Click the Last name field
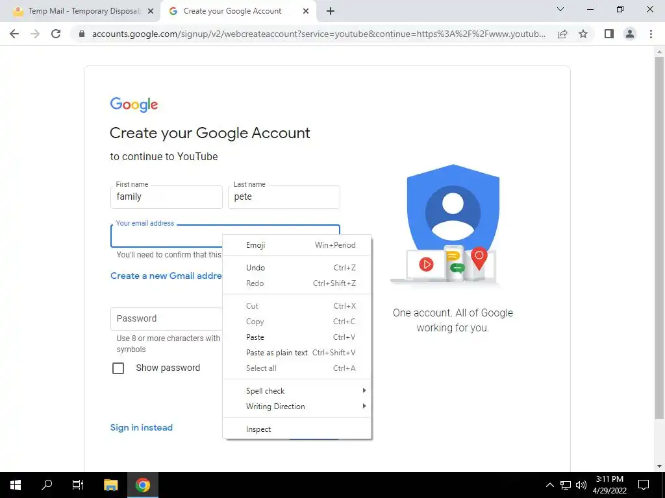 click(x=284, y=197)
